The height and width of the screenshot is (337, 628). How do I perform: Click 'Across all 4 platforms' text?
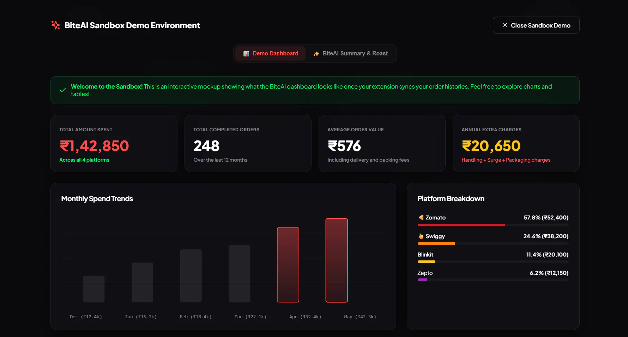coord(84,160)
